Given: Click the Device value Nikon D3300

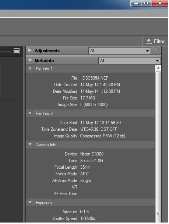Looking at the screenshot, I should click(x=92, y=154).
